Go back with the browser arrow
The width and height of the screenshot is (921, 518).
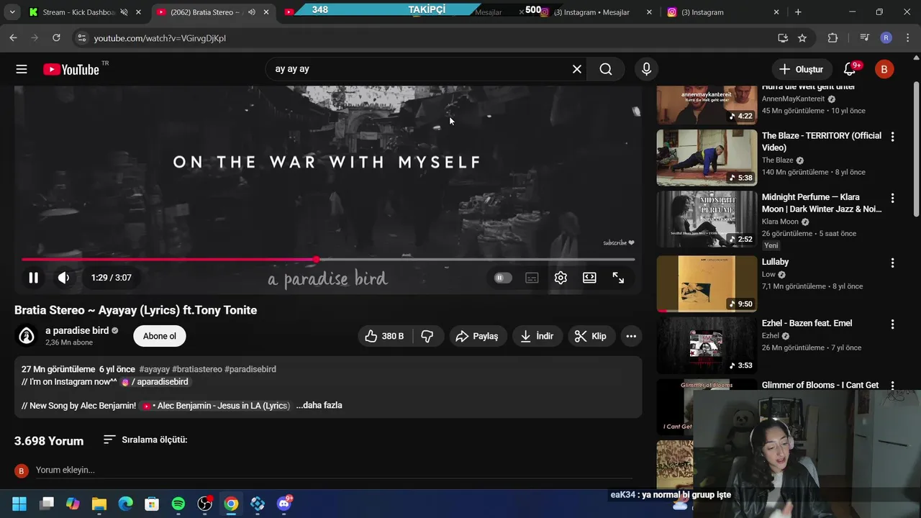(13, 37)
